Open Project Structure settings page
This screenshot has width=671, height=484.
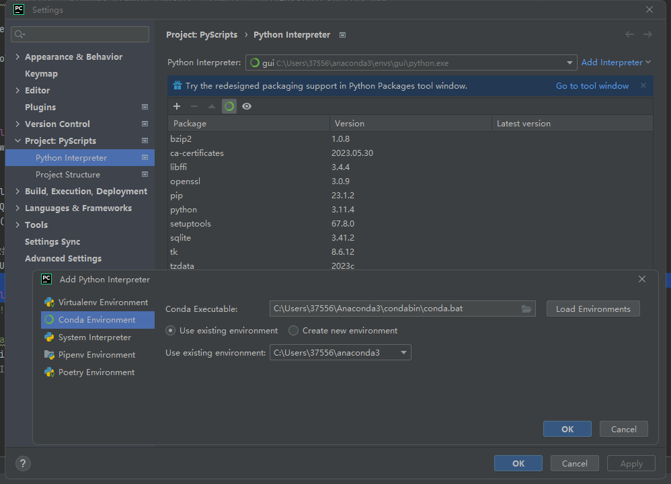[x=68, y=174]
